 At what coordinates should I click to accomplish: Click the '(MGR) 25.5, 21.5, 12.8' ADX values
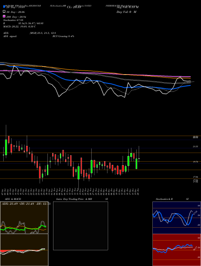(x=43, y=33)
